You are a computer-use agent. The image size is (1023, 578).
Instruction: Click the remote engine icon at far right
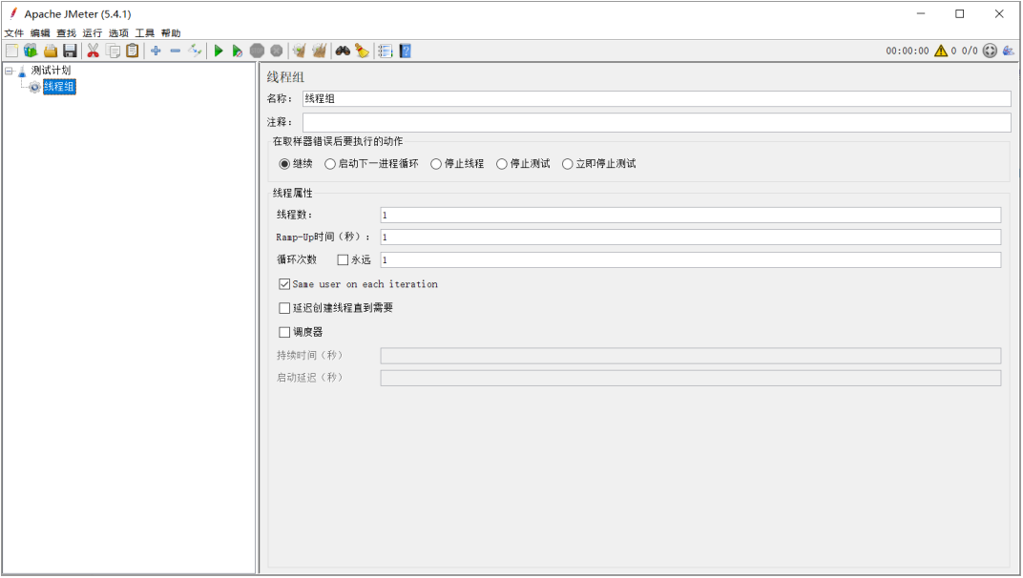(1009, 51)
